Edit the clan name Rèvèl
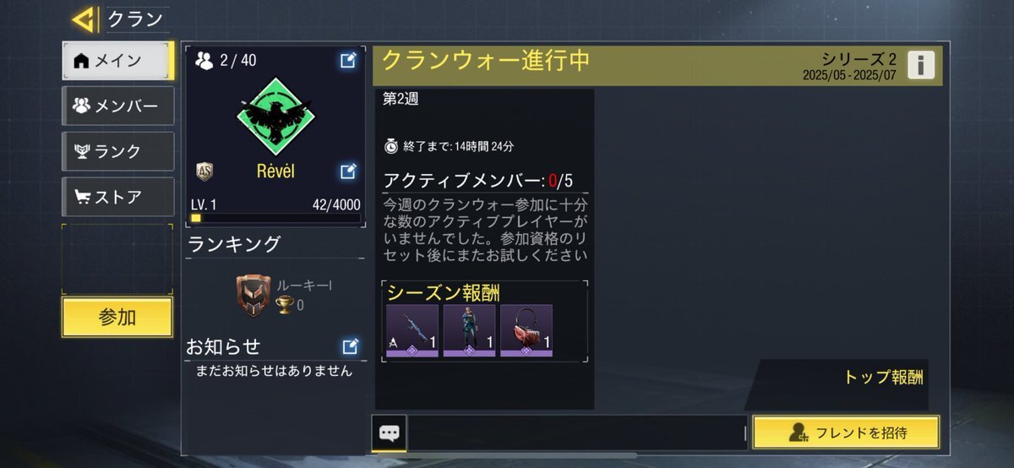The height and width of the screenshot is (468, 1014). coord(348,171)
